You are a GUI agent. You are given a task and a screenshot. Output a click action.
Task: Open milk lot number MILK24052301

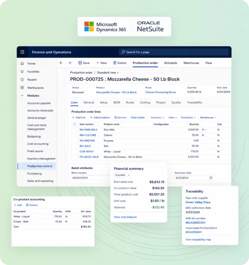pos(195,223)
